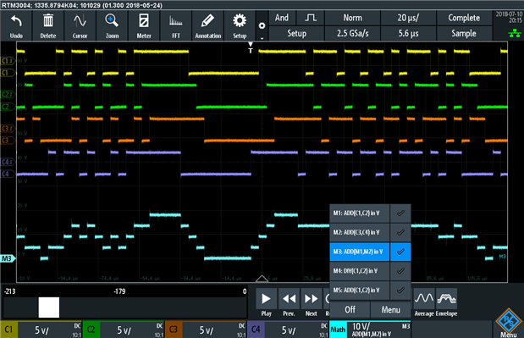Screen dimensions: 524x338
Task: Open C2 5 V/ vertical scale
Action: [132, 330]
